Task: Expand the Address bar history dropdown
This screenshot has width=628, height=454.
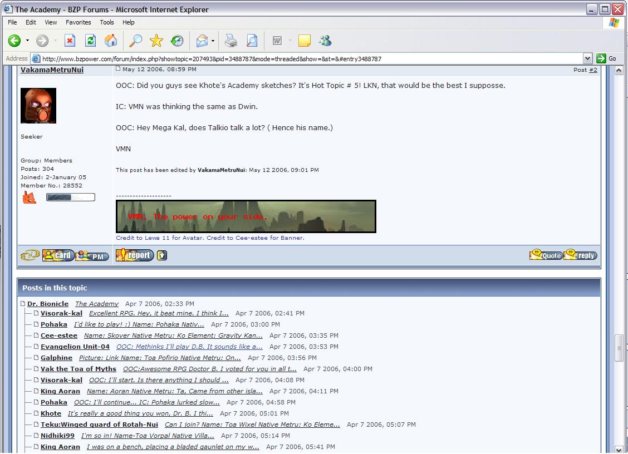Action: [x=587, y=58]
